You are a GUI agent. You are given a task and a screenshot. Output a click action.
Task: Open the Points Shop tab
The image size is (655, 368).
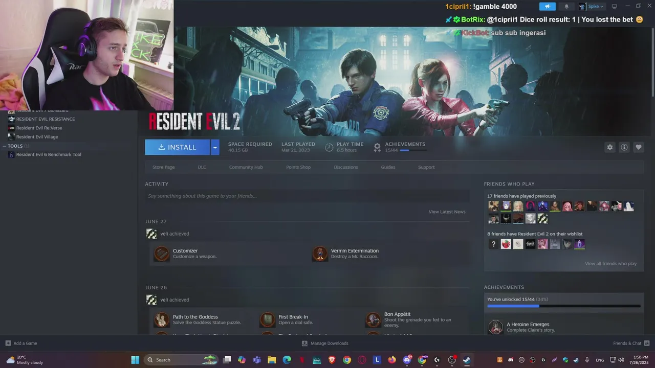298,167
